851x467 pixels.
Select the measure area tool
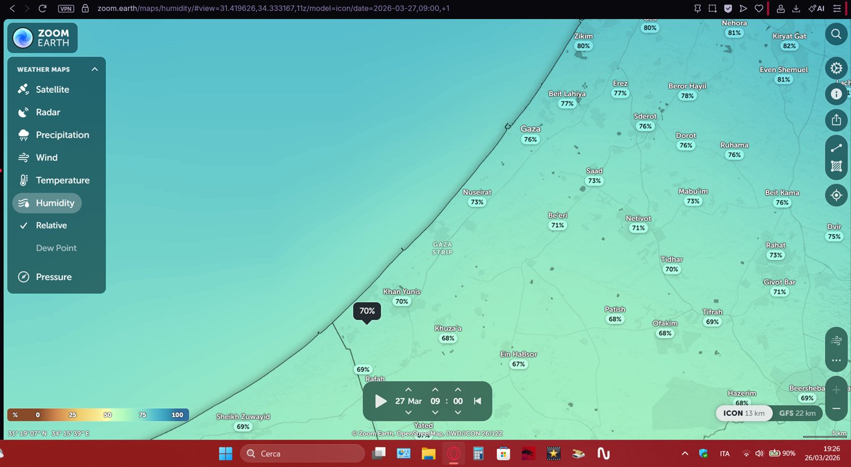[x=836, y=166]
